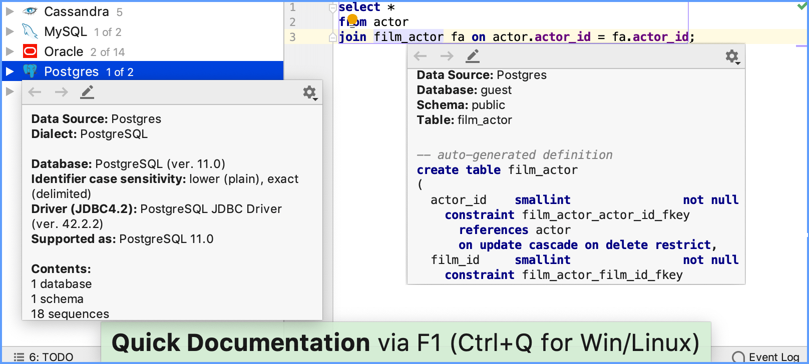The width and height of the screenshot is (809, 364).
Task: Click edit pencil in Postgres documentation popup
Action: coord(87,92)
